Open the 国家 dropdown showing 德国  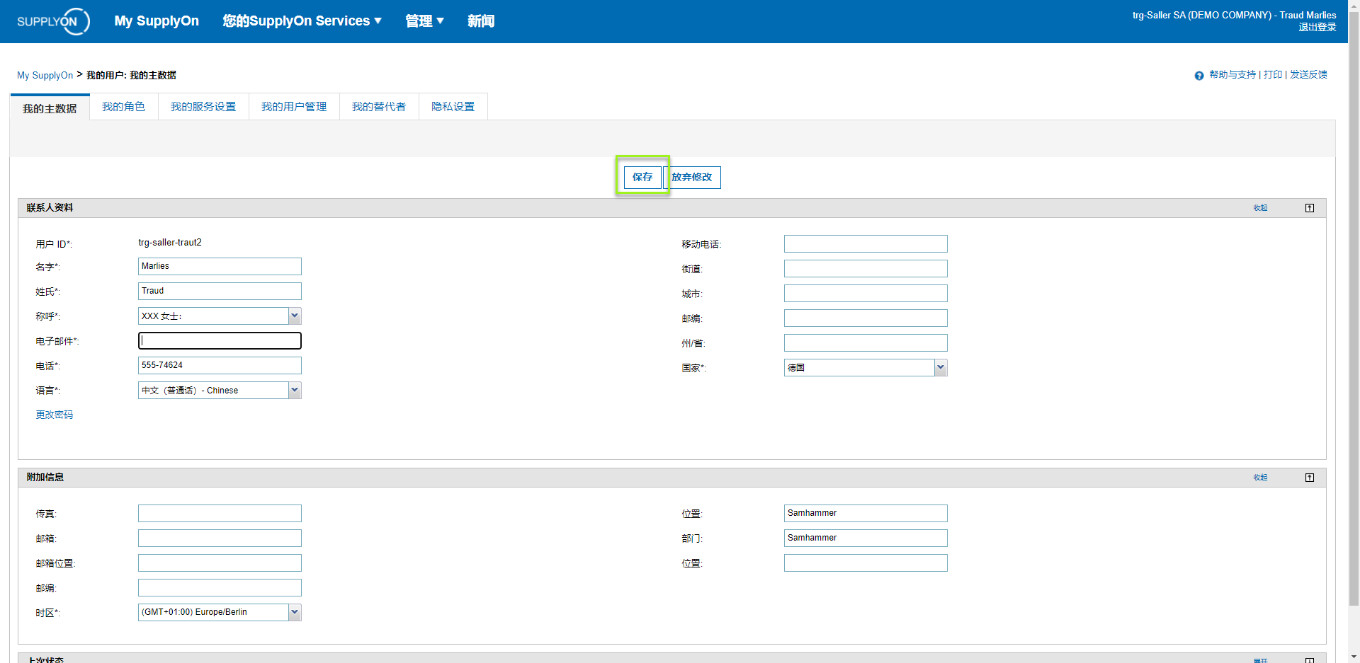pos(866,367)
